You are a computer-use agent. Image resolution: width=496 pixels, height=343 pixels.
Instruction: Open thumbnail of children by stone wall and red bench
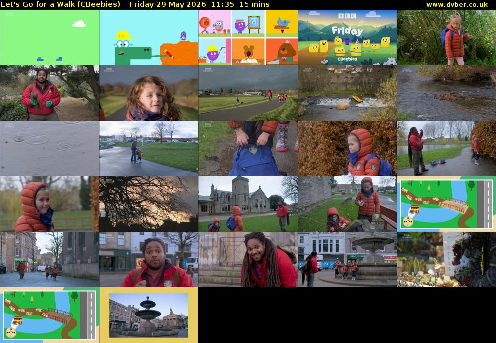(x=347, y=204)
